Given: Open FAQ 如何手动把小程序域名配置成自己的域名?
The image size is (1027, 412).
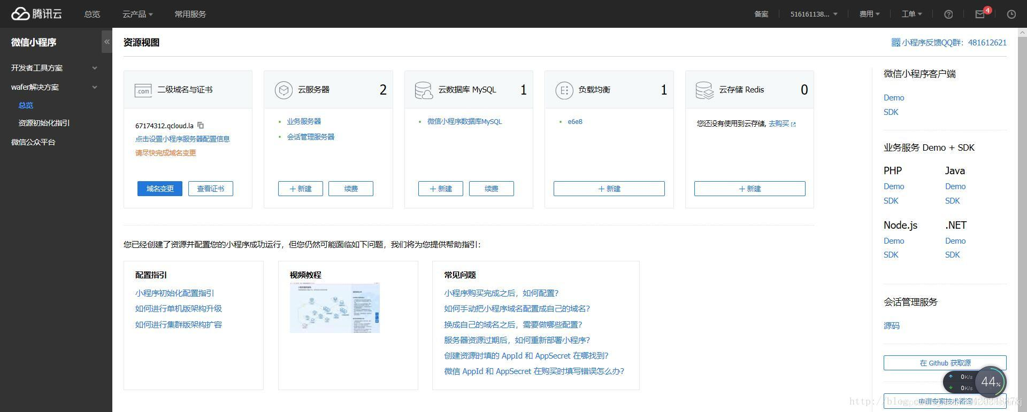Looking at the screenshot, I should (x=517, y=308).
